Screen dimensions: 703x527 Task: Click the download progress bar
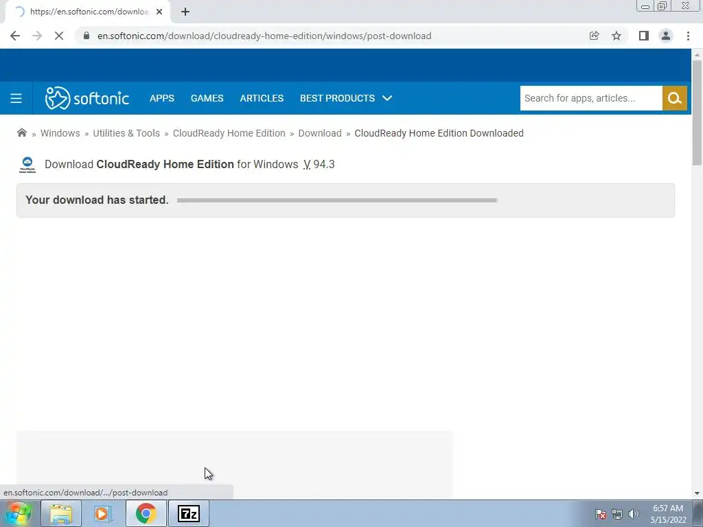coord(337,200)
